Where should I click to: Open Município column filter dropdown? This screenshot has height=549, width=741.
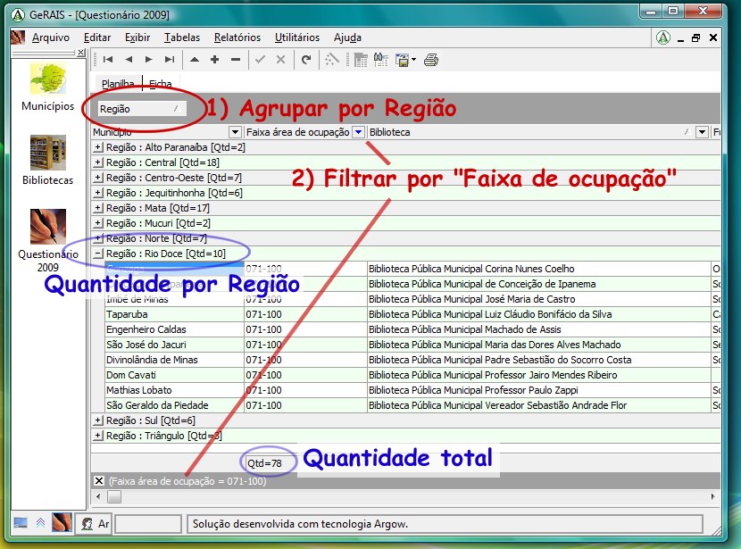[x=235, y=132]
